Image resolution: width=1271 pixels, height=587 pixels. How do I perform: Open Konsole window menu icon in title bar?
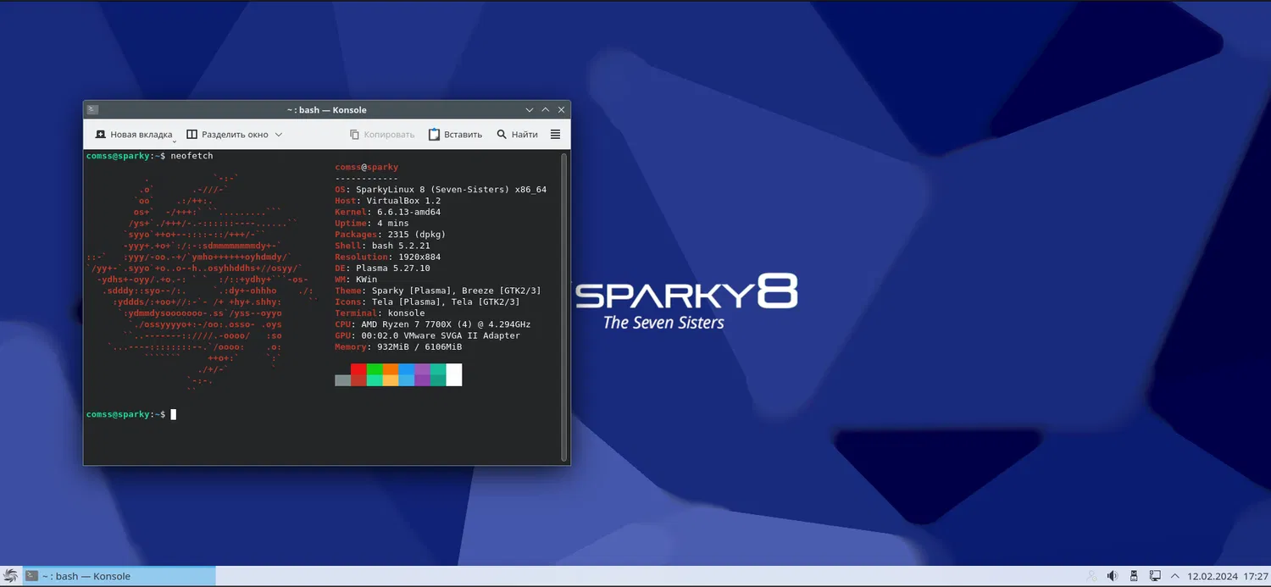[x=93, y=109]
